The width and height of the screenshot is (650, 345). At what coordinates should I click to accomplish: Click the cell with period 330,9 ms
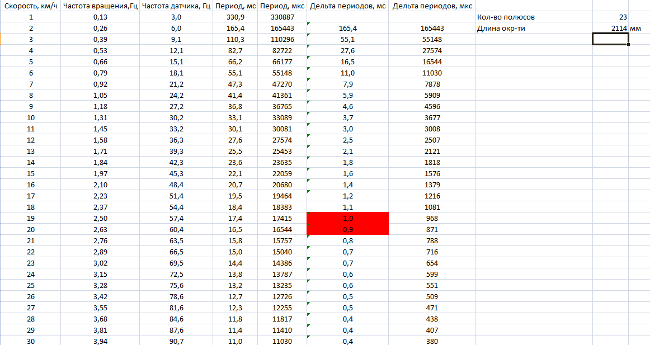point(233,17)
